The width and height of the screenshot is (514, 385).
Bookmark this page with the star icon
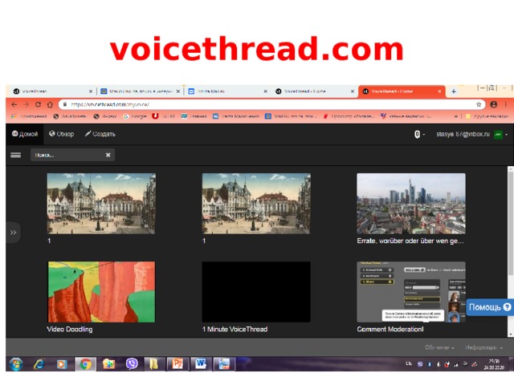click(479, 104)
